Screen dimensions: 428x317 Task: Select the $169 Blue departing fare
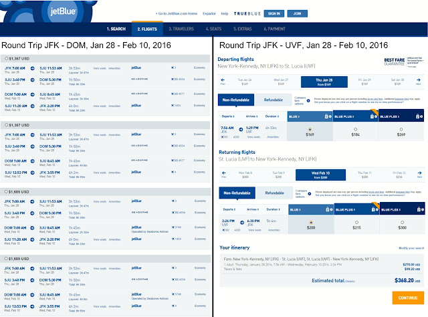[310, 130]
